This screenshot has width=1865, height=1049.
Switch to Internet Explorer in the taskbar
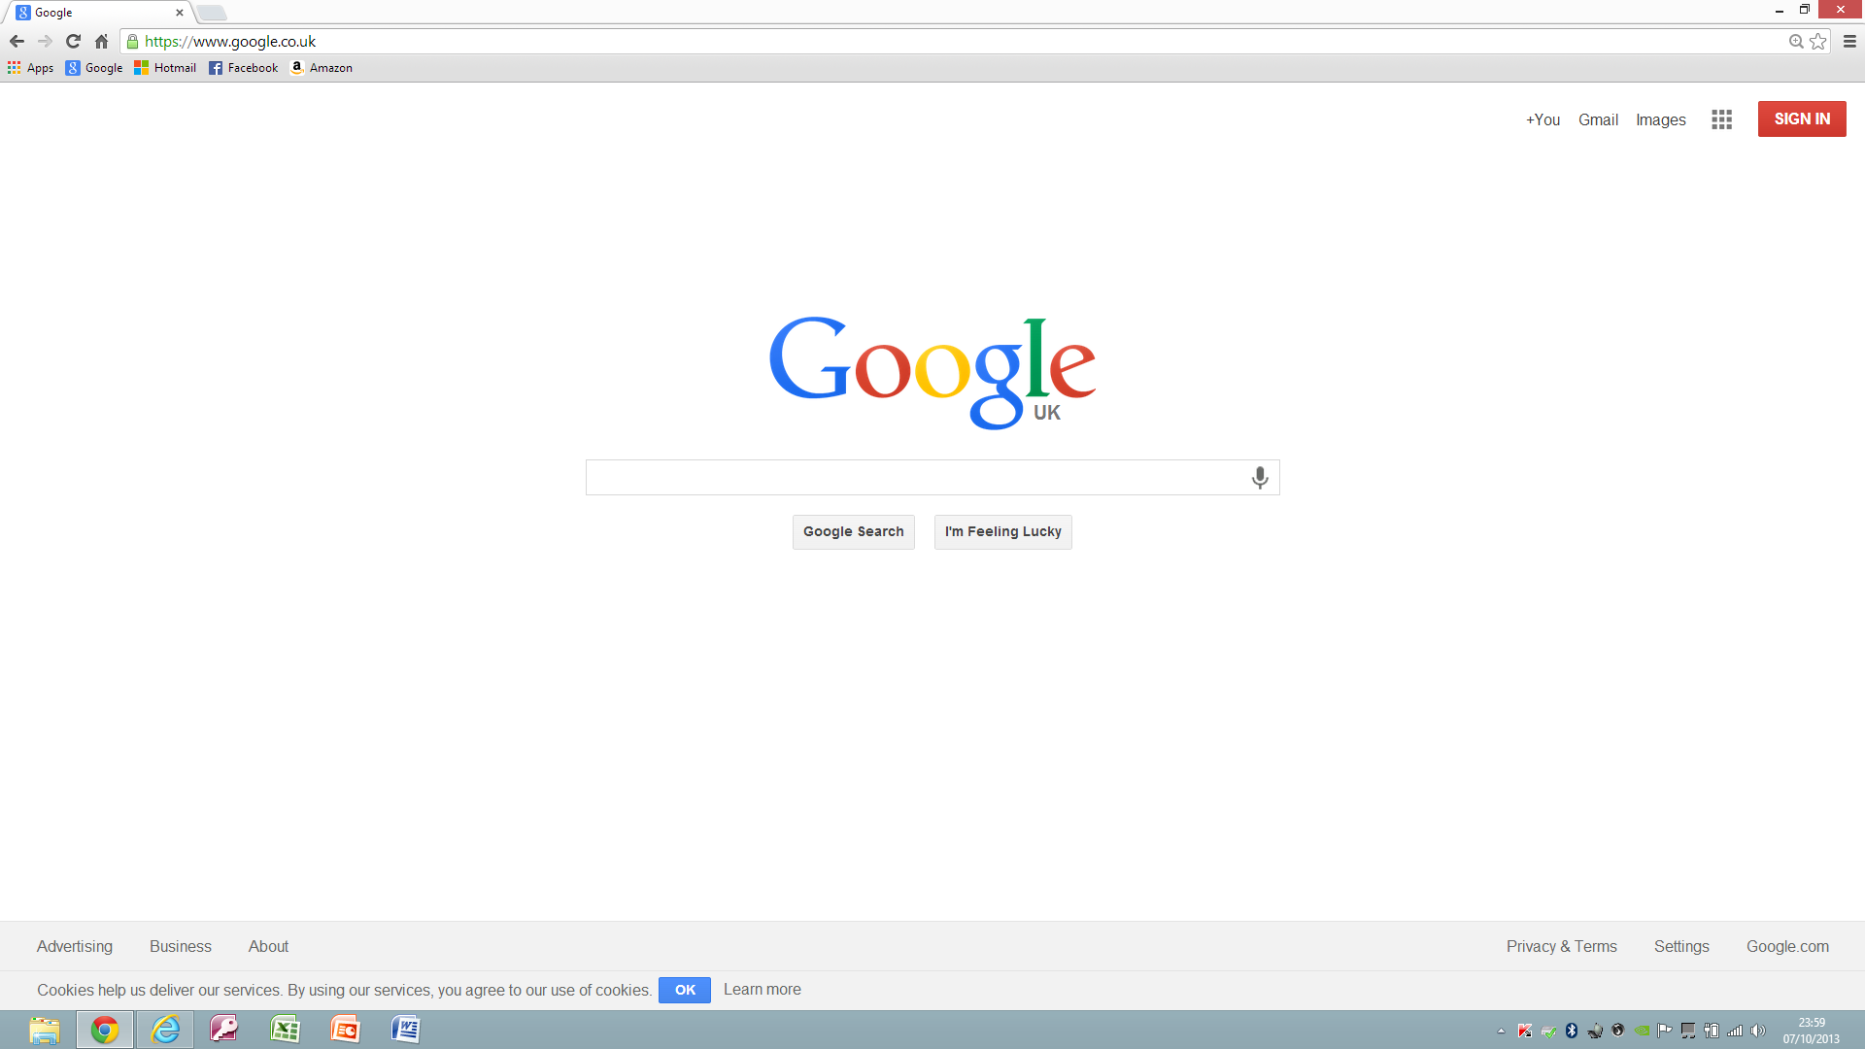click(165, 1030)
